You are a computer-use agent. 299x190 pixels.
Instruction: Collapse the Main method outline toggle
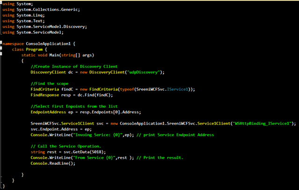pyautogui.click(x=1, y=54)
